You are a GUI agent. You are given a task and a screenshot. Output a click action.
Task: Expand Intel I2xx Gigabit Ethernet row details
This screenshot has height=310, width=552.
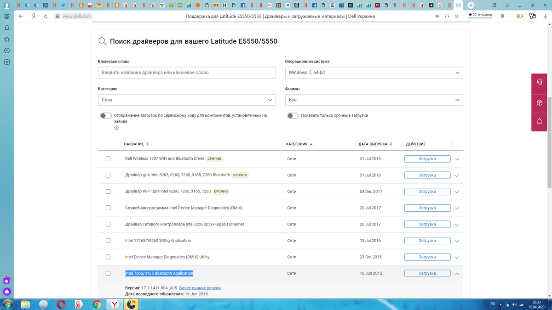pyautogui.click(x=457, y=225)
